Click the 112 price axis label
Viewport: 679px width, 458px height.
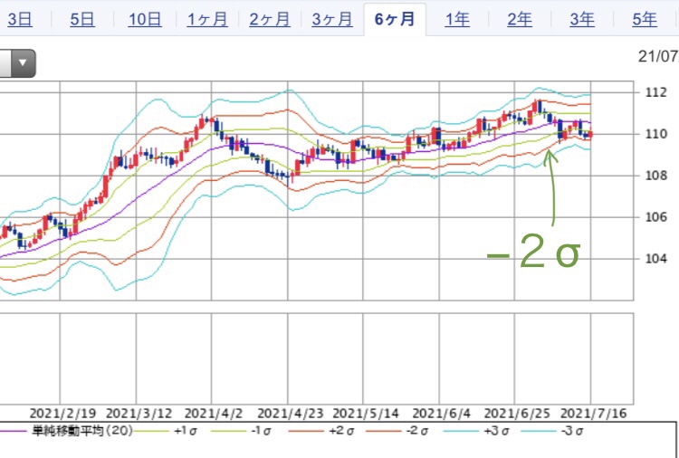(655, 92)
